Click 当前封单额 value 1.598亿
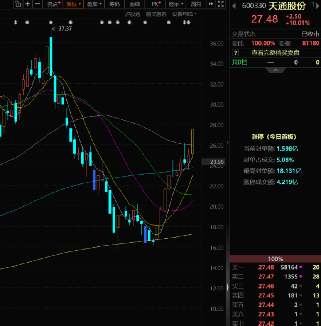 [x=287, y=149]
